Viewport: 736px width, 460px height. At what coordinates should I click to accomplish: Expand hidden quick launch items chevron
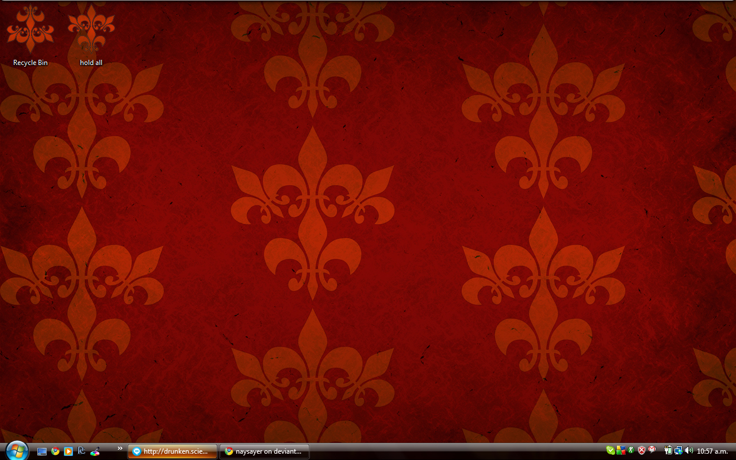tap(120, 448)
